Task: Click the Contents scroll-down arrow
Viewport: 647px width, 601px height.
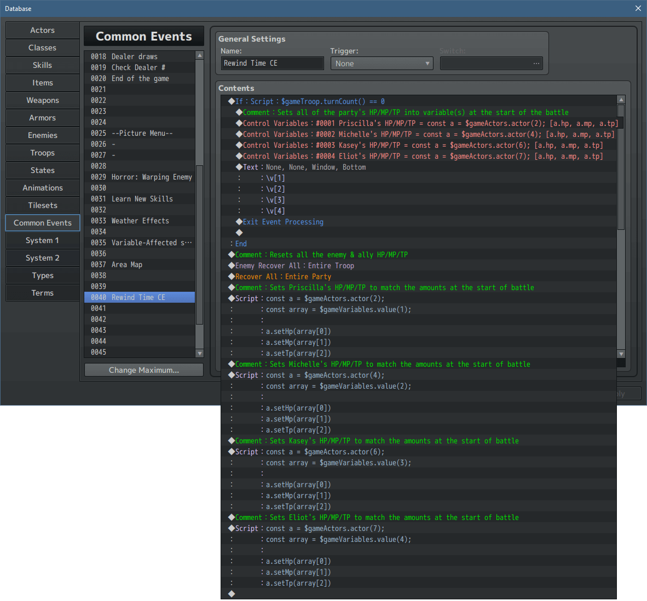Action: [621, 354]
